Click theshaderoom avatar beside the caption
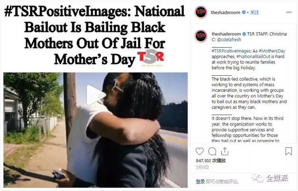The width and height of the screenshot is (298, 191). tap(201, 36)
